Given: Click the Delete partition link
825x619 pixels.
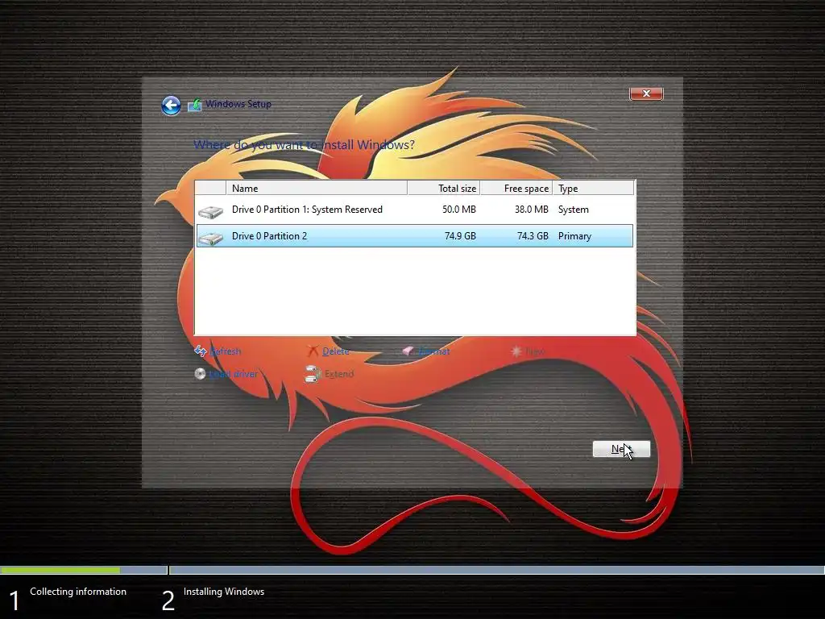Looking at the screenshot, I should [x=336, y=351].
